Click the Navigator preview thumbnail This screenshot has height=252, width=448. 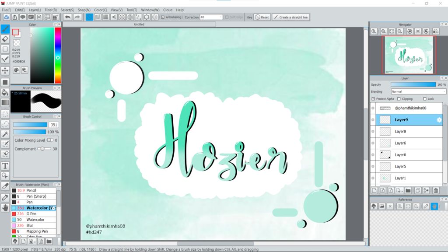tap(409, 55)
